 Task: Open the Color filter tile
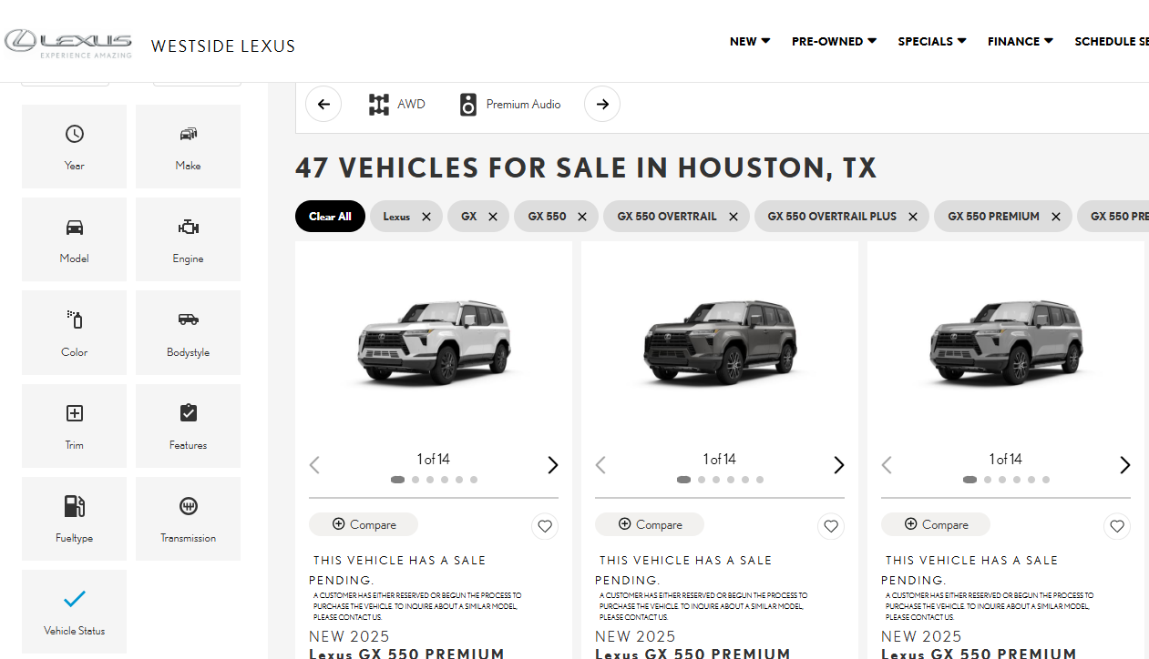[x=74, y=333]
